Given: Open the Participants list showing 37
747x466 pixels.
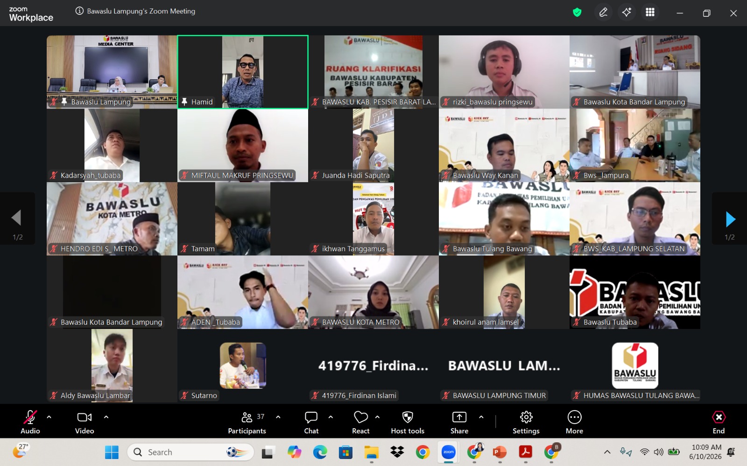Looking at the screenshot, I should coord(247,422).
